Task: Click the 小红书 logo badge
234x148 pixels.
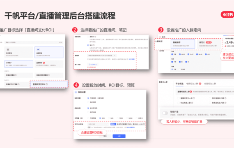Action: tap(227, 14)
